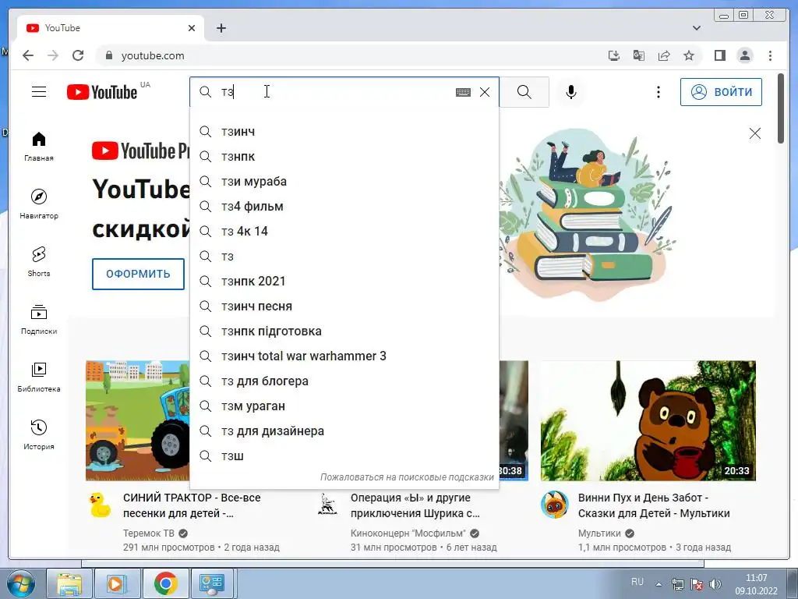Click the translate page icon
Viewport: 798px width, 599px height.
click(639, 55)
